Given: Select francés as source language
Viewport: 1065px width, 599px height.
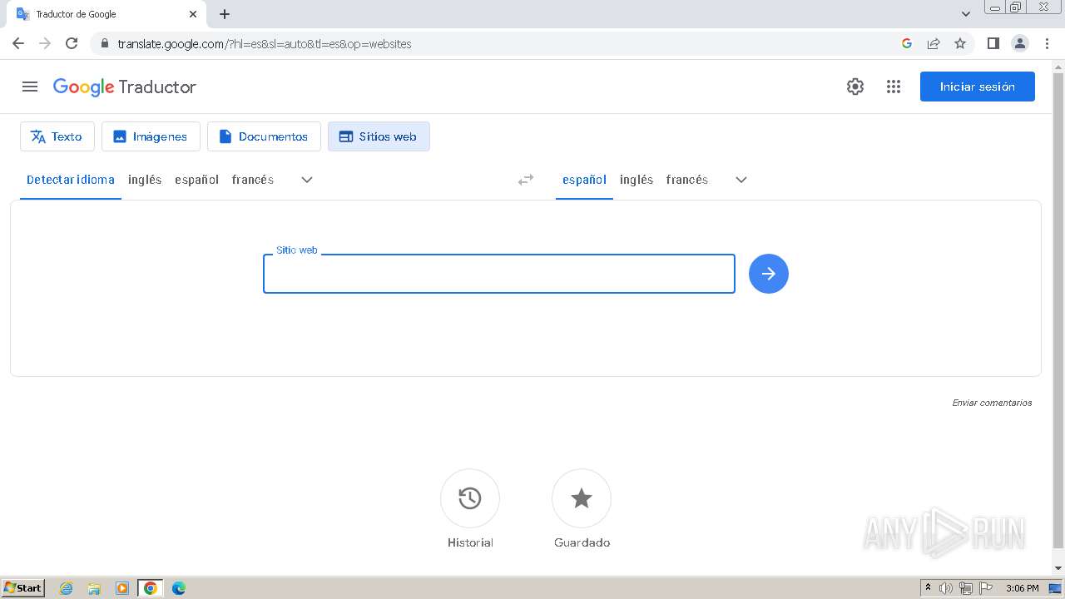Looking at the screenshot, I should click(253, 180).
